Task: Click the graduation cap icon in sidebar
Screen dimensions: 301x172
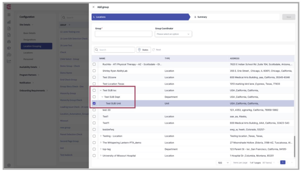Action: coord(9,48)
